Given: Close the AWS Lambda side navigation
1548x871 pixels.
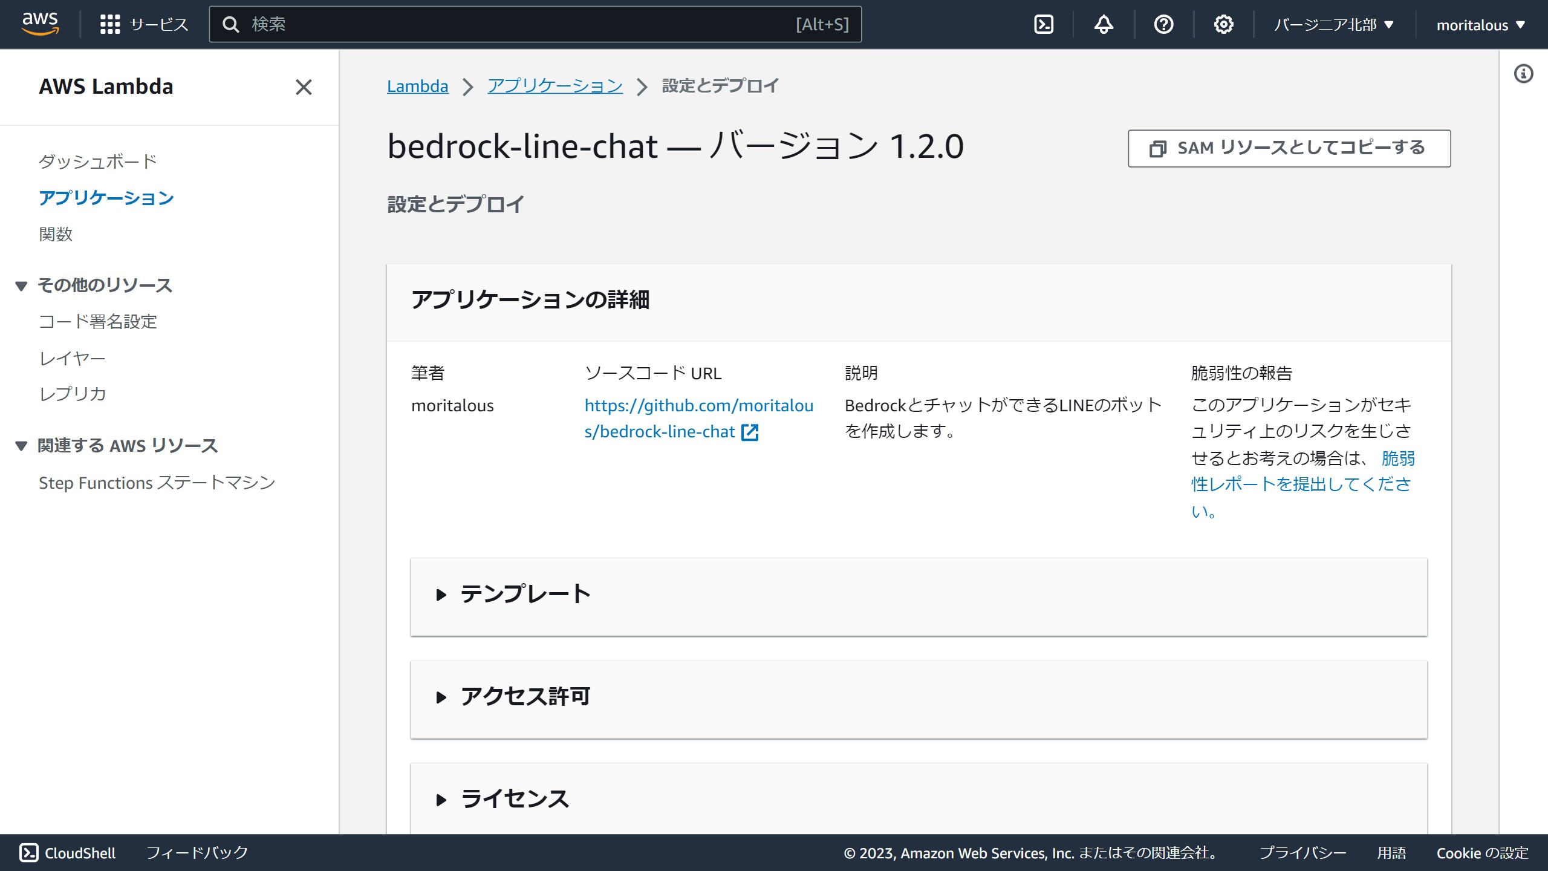Looking at the screenshot, I should pyautogui.click(x=304, y=87).
